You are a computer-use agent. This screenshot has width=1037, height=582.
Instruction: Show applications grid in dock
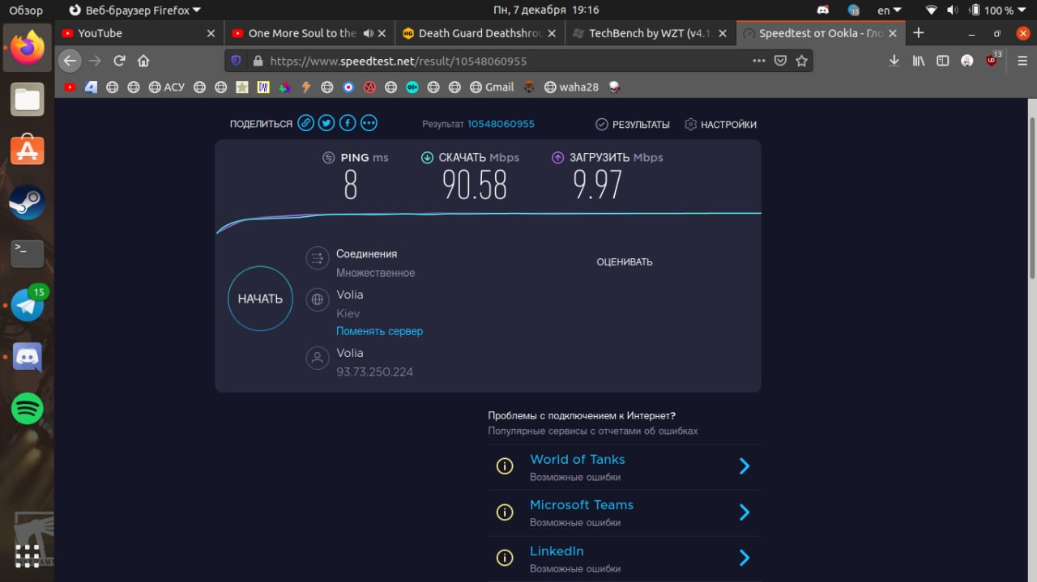tap(28, 555)
